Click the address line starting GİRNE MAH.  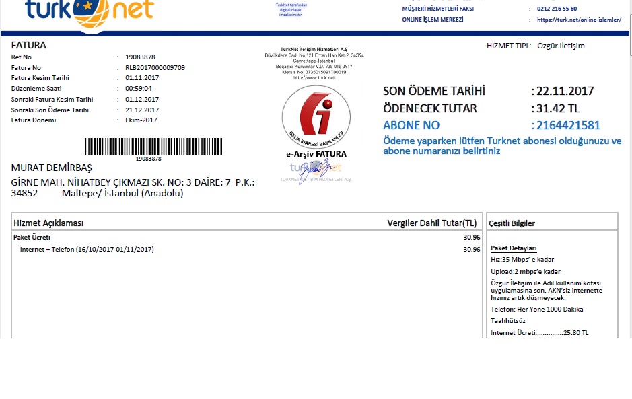pyautogui.click(x=133, y=182)
